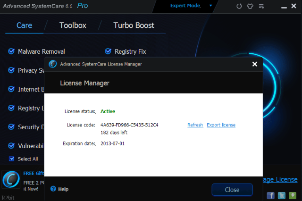Click the Close button in License Manager
This screenshot has width=302, height=201.
232,190
